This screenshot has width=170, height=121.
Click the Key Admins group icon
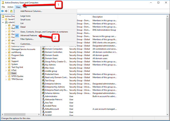pos(43,65)
